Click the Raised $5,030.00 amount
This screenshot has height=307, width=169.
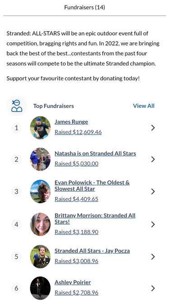click(76, 164)
